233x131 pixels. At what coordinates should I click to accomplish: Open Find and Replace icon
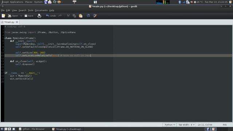(x=95, y=16)
